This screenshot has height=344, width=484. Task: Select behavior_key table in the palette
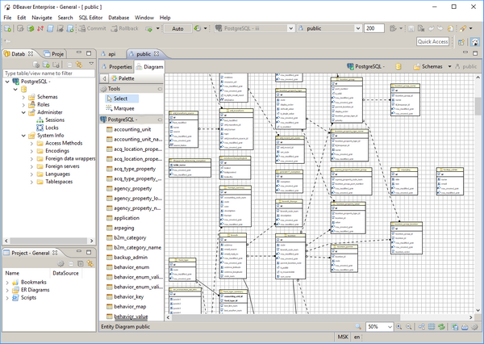click(x=128, y=296)
